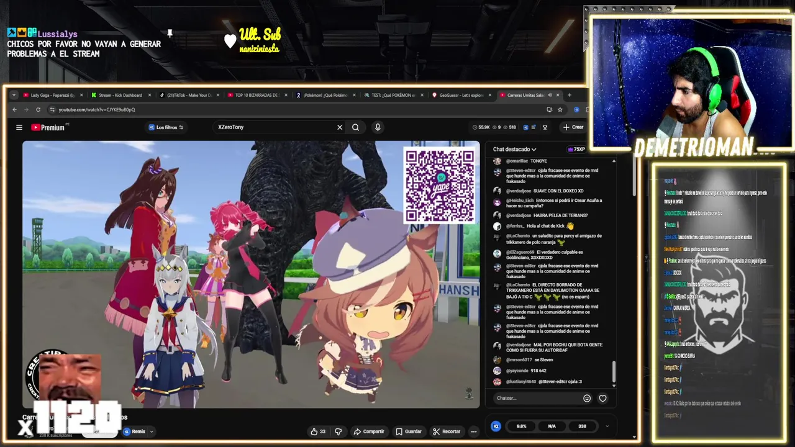The width and height of the screenshot is (795, 447).
Task: Click the video player frame
Action: (x=251, y=274)
